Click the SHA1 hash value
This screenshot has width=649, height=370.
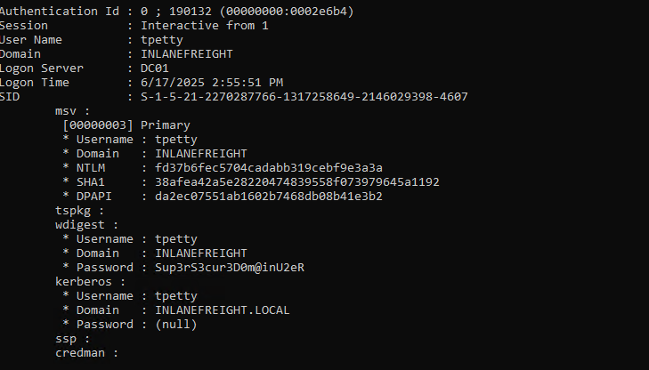tap(297, 182)
